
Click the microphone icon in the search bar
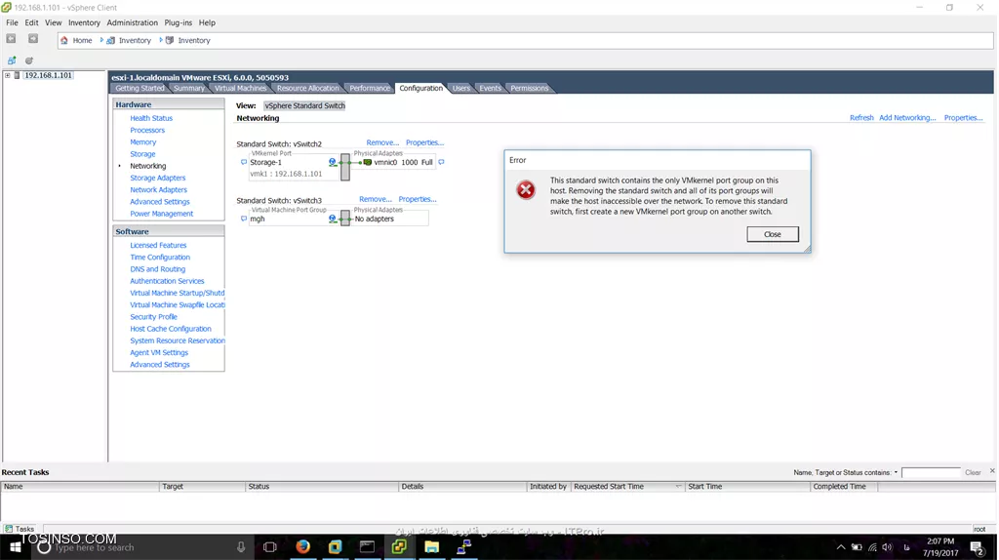[x=241, y=547]
